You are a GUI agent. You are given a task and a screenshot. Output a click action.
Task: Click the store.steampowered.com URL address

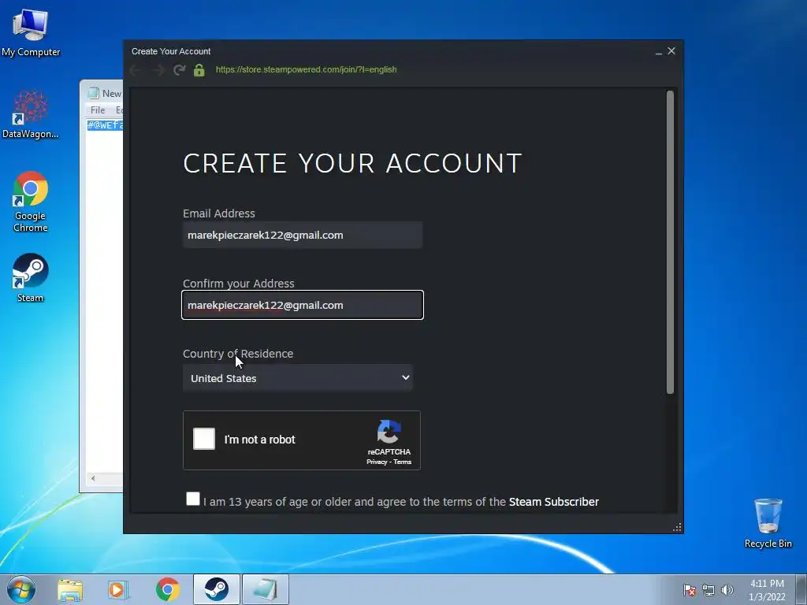coord(307,69)
